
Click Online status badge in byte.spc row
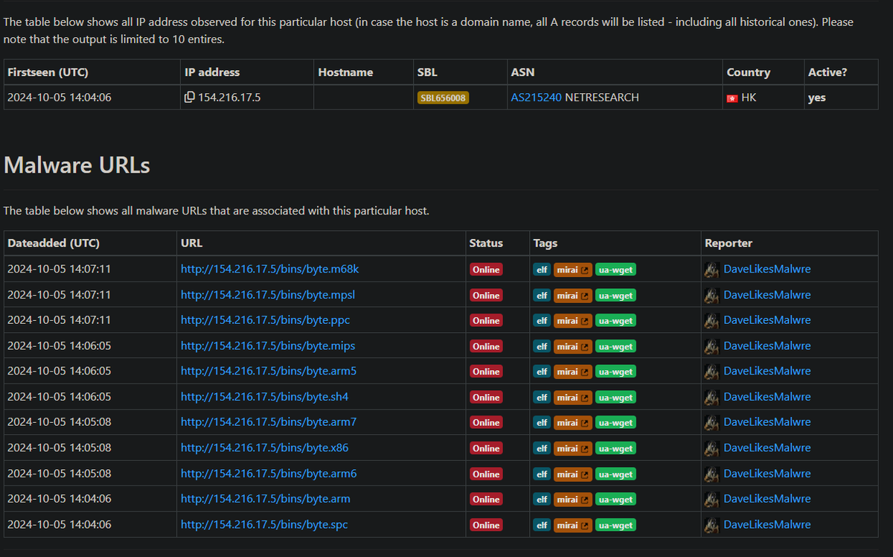point(486,526)
